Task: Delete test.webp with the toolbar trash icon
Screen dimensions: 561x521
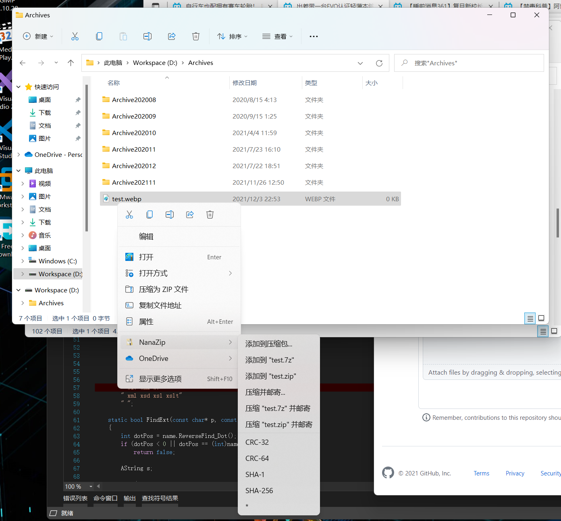Action: pos(196,36)
